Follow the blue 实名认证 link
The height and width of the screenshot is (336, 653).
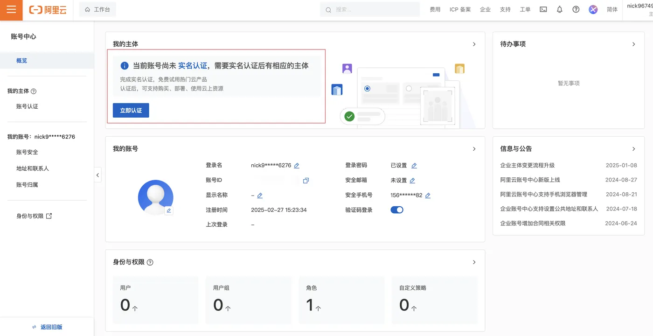[193, 66]
